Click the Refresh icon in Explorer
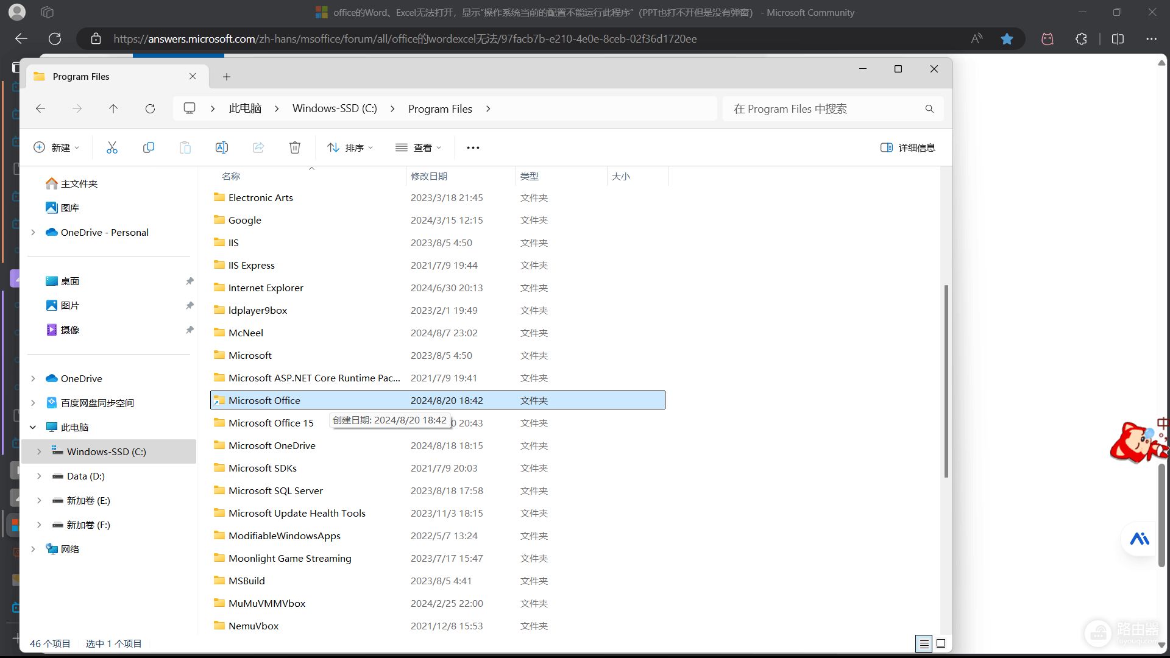 pyautogui.click(x=150, y=108)
